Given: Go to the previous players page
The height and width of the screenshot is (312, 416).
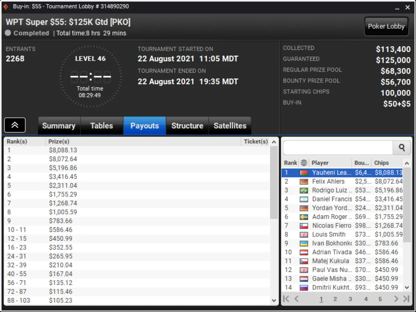Looking at the screenshot, I should (296, 299).
